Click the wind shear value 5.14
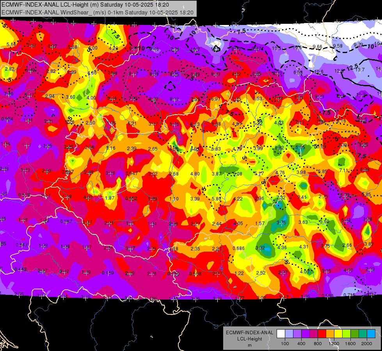This screenshot has width=382, height=351. coord(11,44)
